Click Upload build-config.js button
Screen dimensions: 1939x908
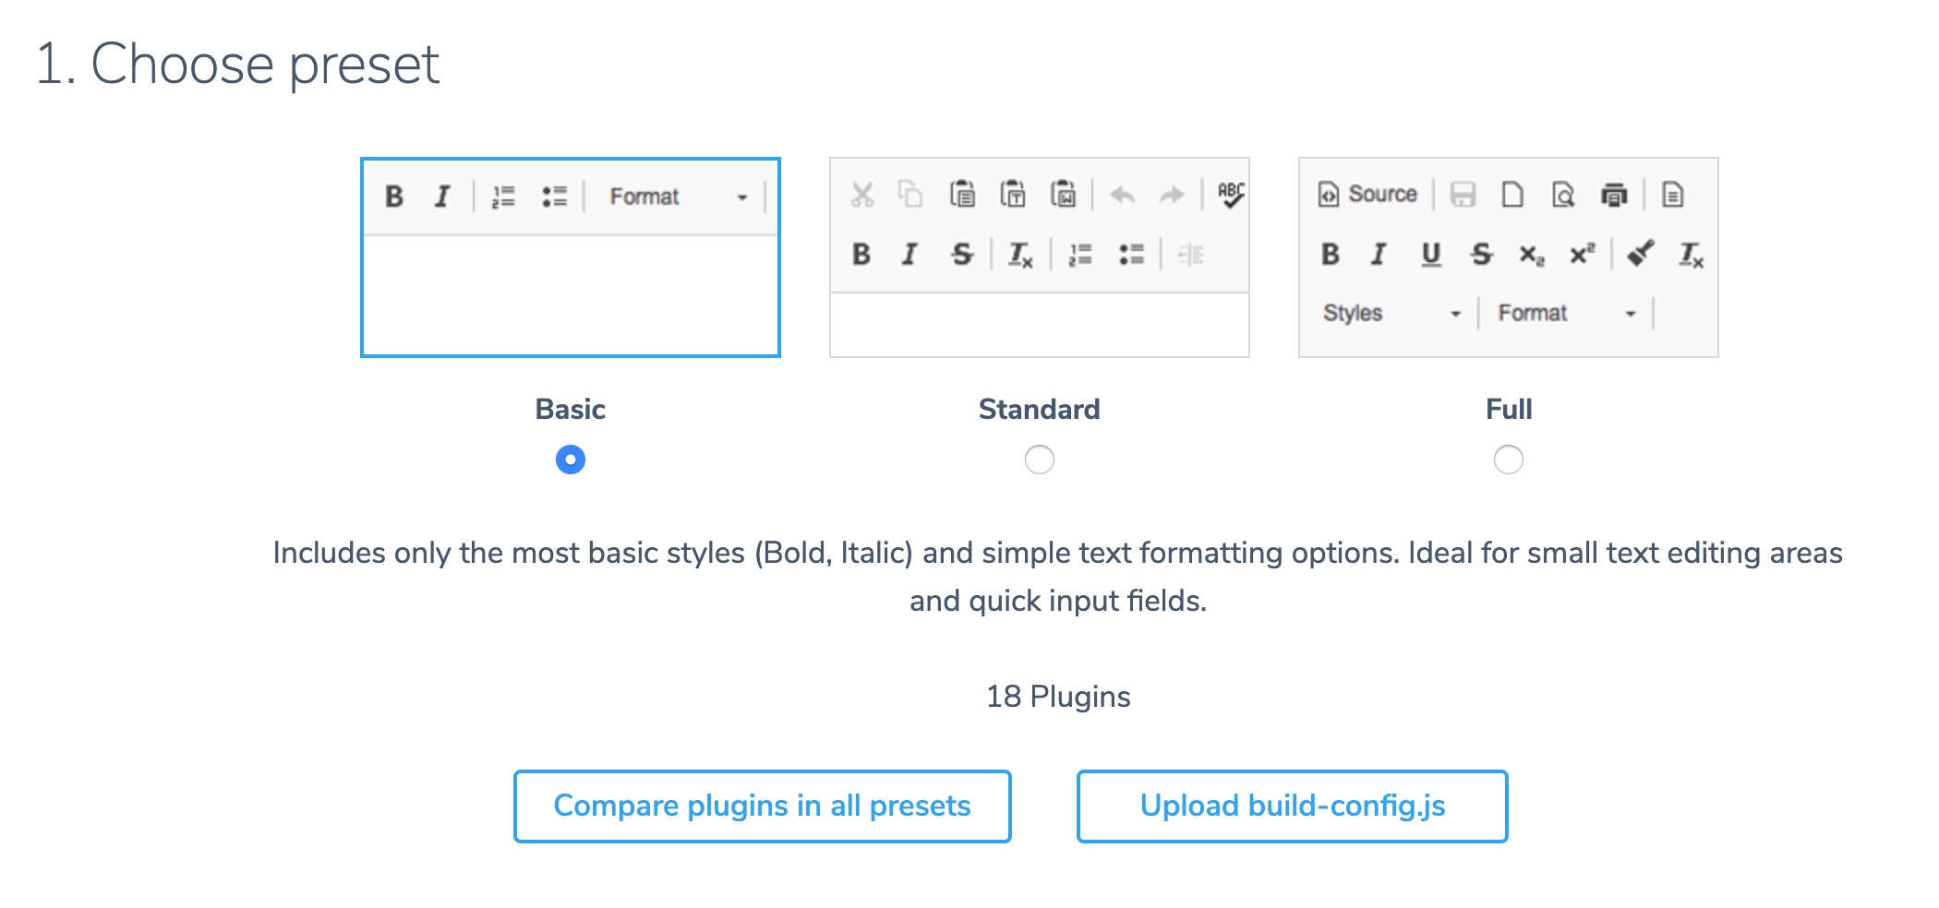point(1293,806)
